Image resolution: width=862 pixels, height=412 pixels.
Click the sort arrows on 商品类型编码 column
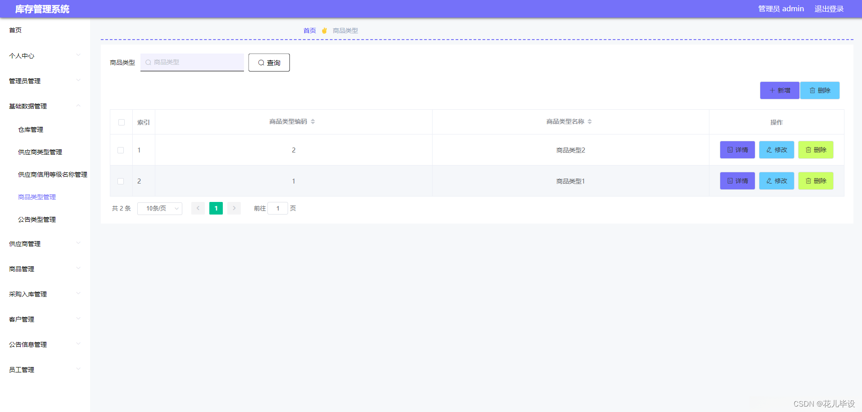tap(313, 121)
